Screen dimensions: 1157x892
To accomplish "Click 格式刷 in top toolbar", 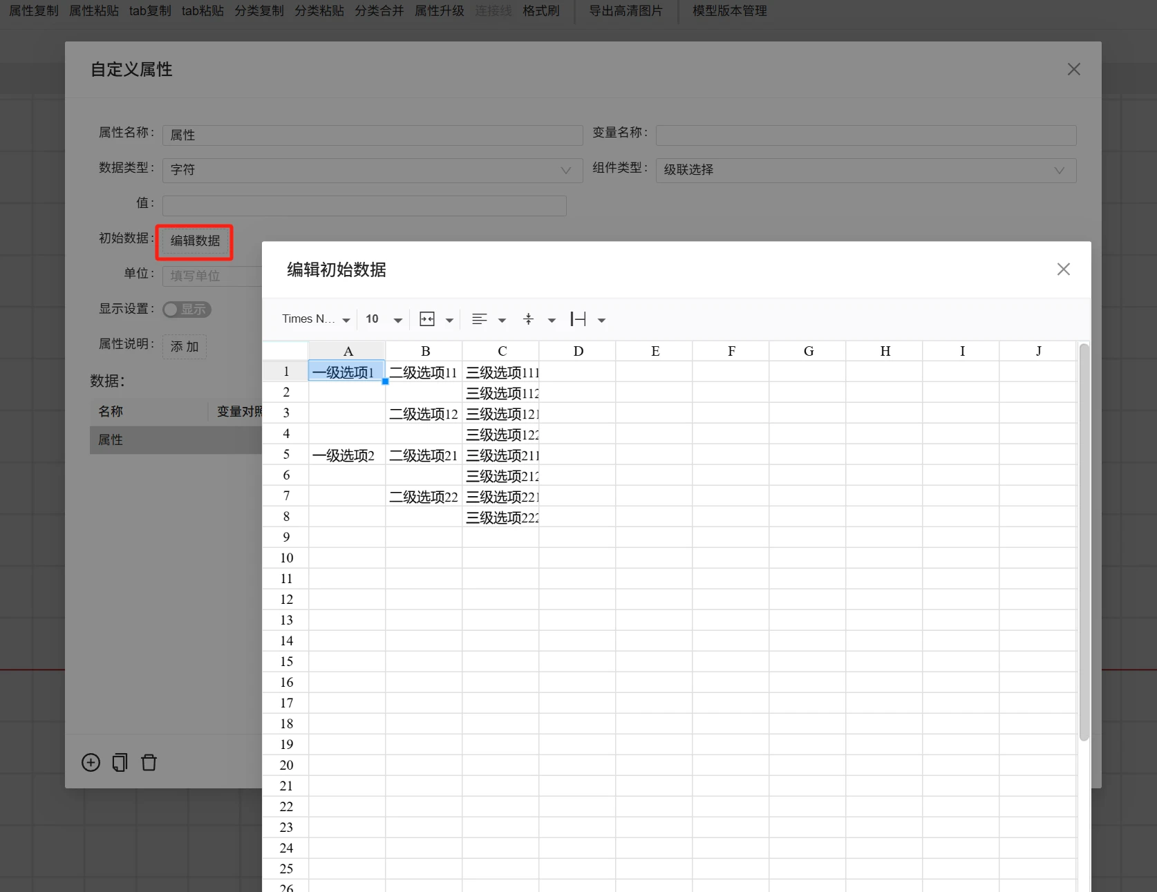I will coord(541,11).
